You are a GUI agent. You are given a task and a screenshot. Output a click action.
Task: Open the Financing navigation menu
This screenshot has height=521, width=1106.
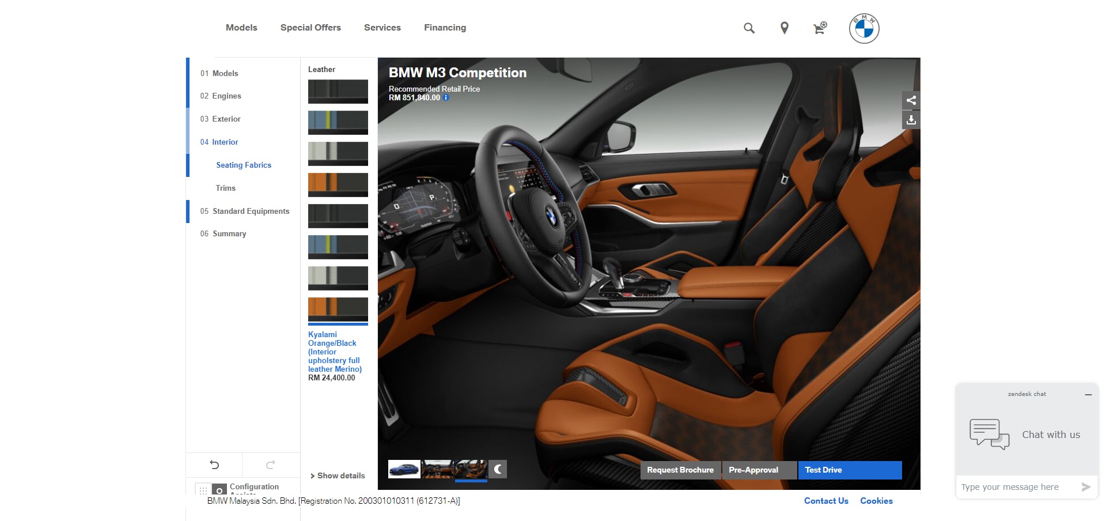pos(445,28)
